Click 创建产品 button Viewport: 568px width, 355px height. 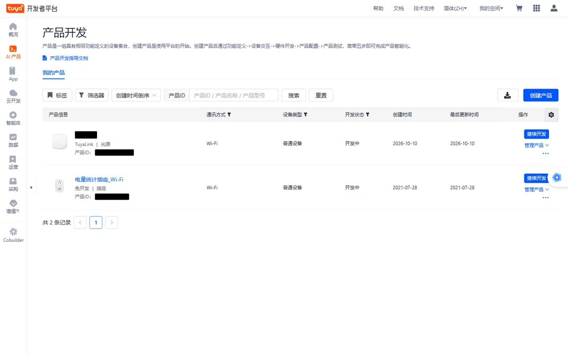click(541, 95)
